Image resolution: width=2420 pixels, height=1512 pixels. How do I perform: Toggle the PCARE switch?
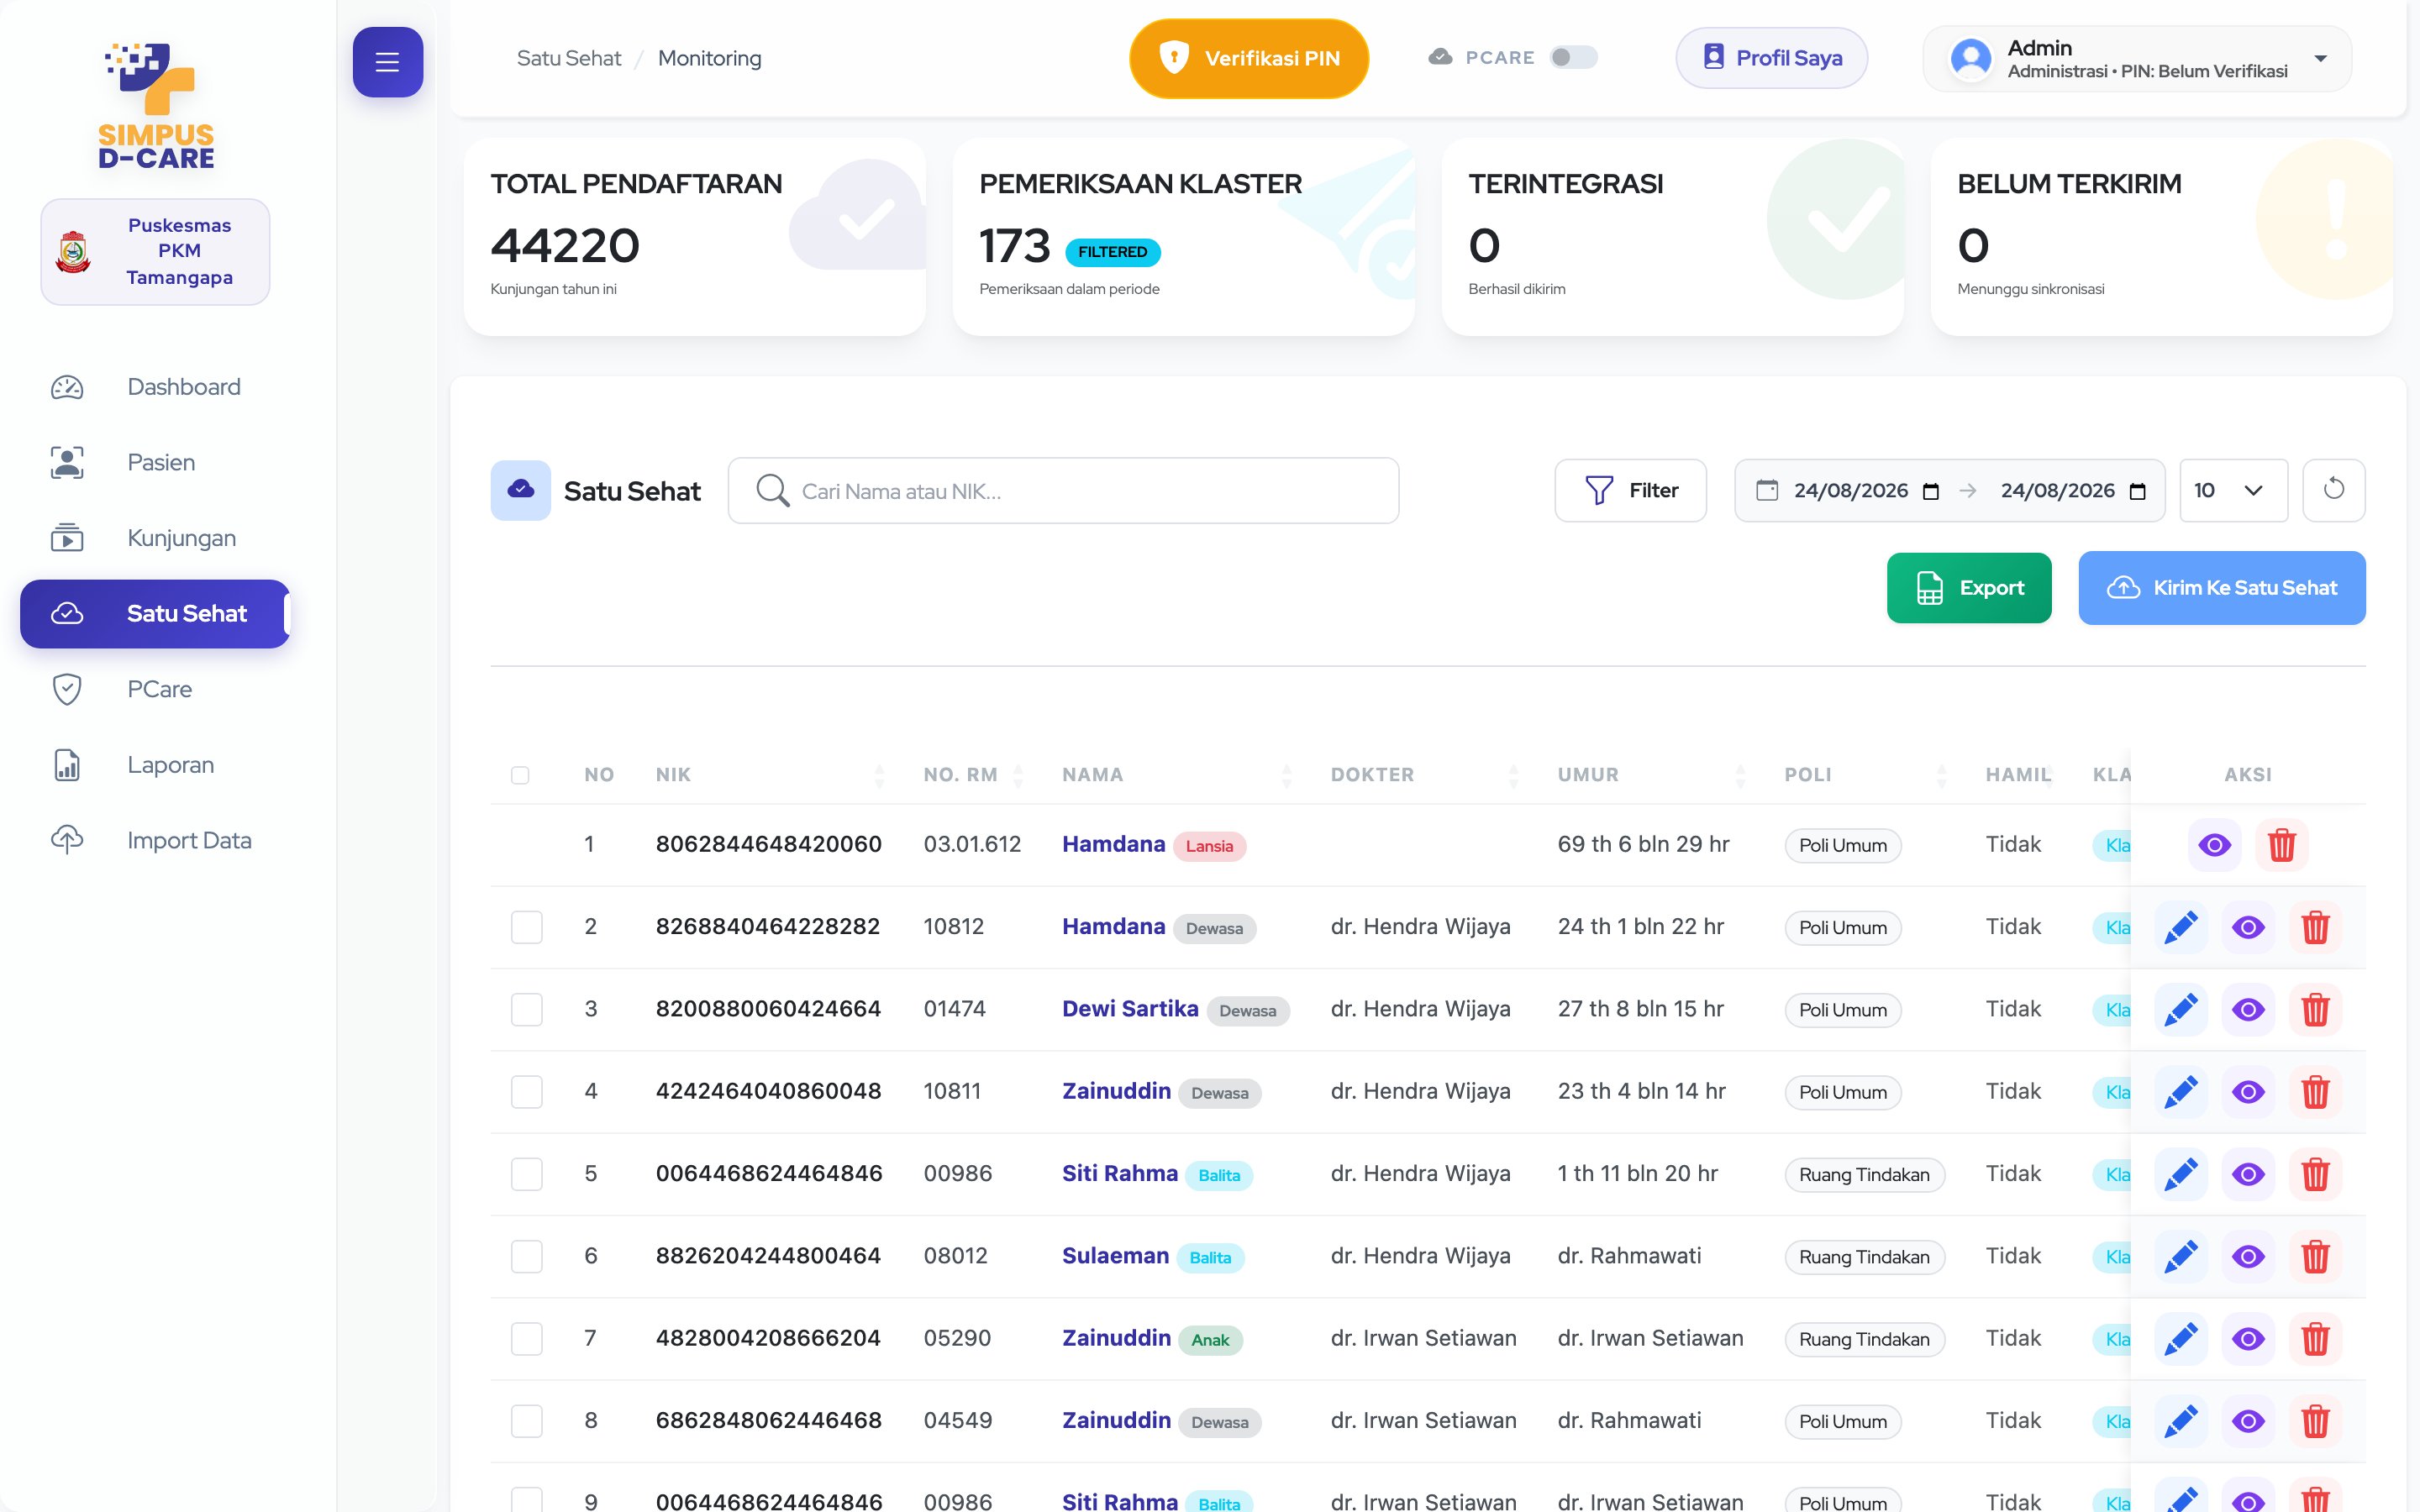coord(1573,57)
